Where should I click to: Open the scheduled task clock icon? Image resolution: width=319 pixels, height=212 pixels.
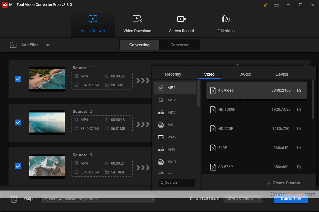[14, 199]
